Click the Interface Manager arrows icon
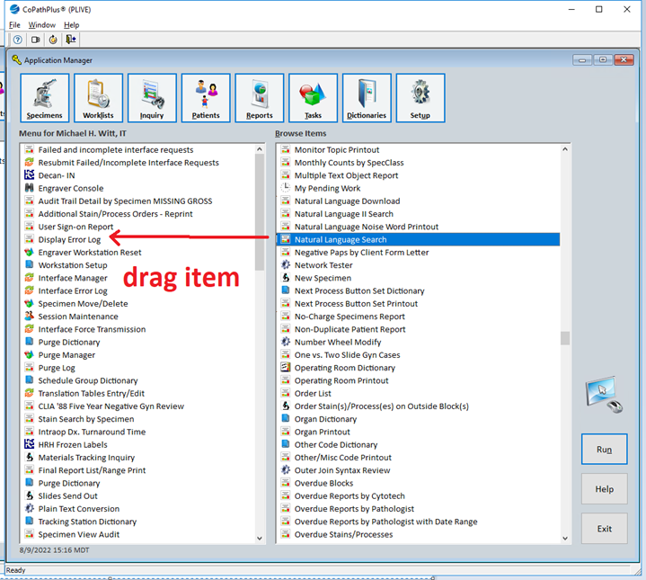Image resolution: width=646 pixels, height=580 pixels. (30, 278)
